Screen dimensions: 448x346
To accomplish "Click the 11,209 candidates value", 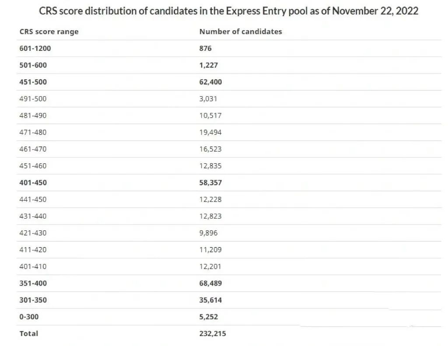I will pos(210,250).
